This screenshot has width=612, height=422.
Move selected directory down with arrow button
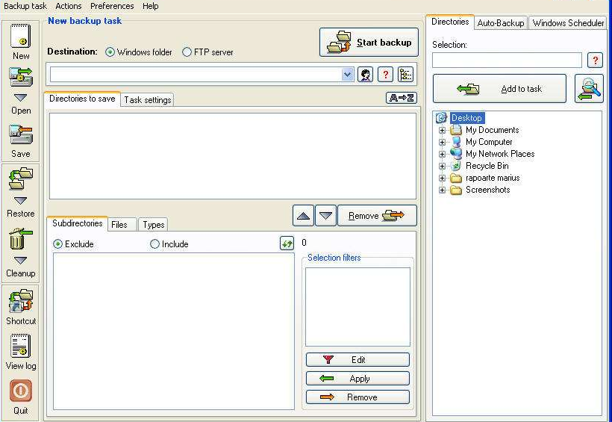pos(325,216)
